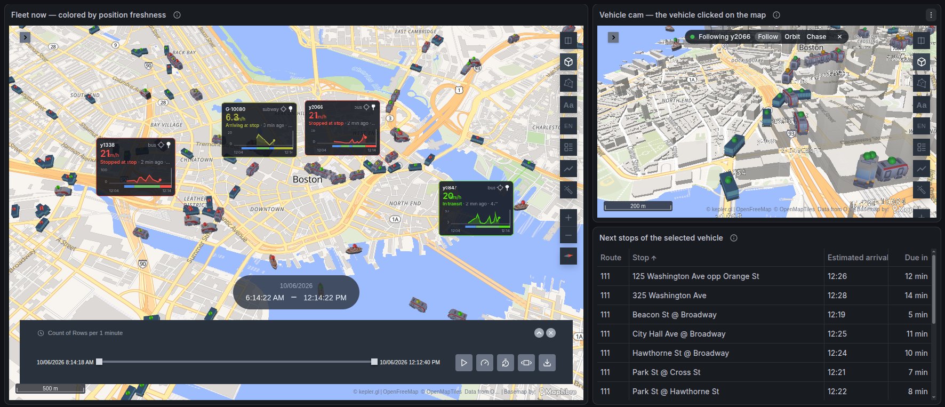
Task: Pin the y1338 vehicle tooltip
Action: coord(169,145)
